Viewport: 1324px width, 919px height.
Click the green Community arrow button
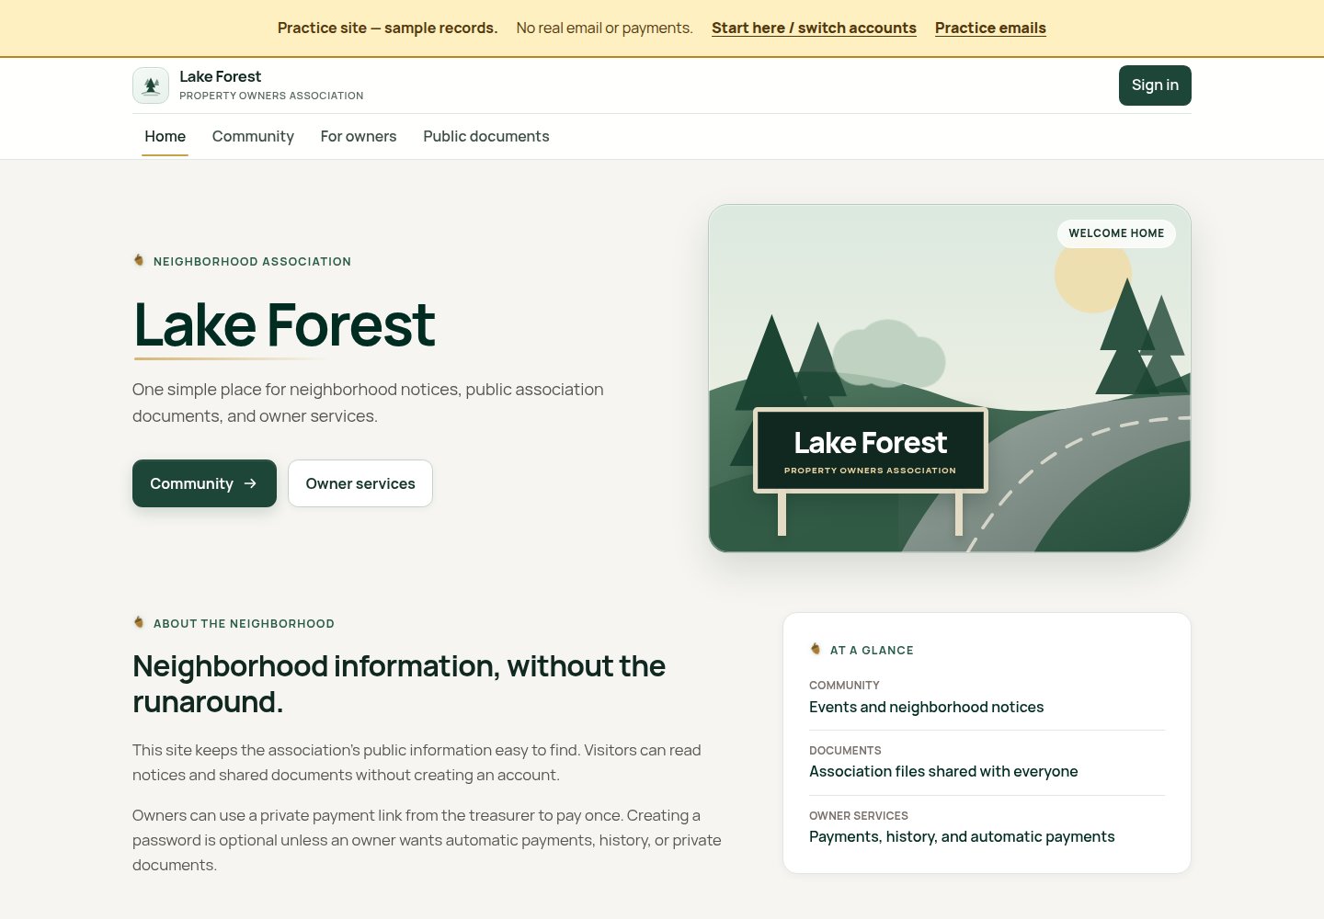204,483
